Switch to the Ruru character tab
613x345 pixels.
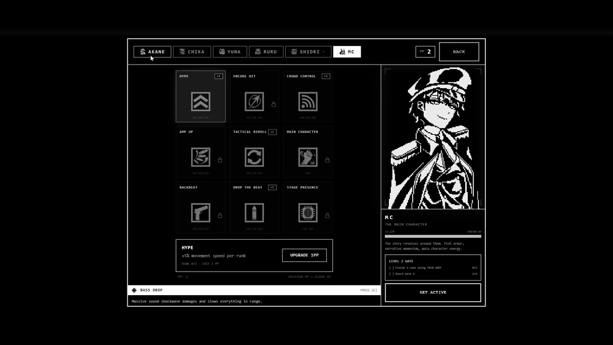tap(266, 51)
